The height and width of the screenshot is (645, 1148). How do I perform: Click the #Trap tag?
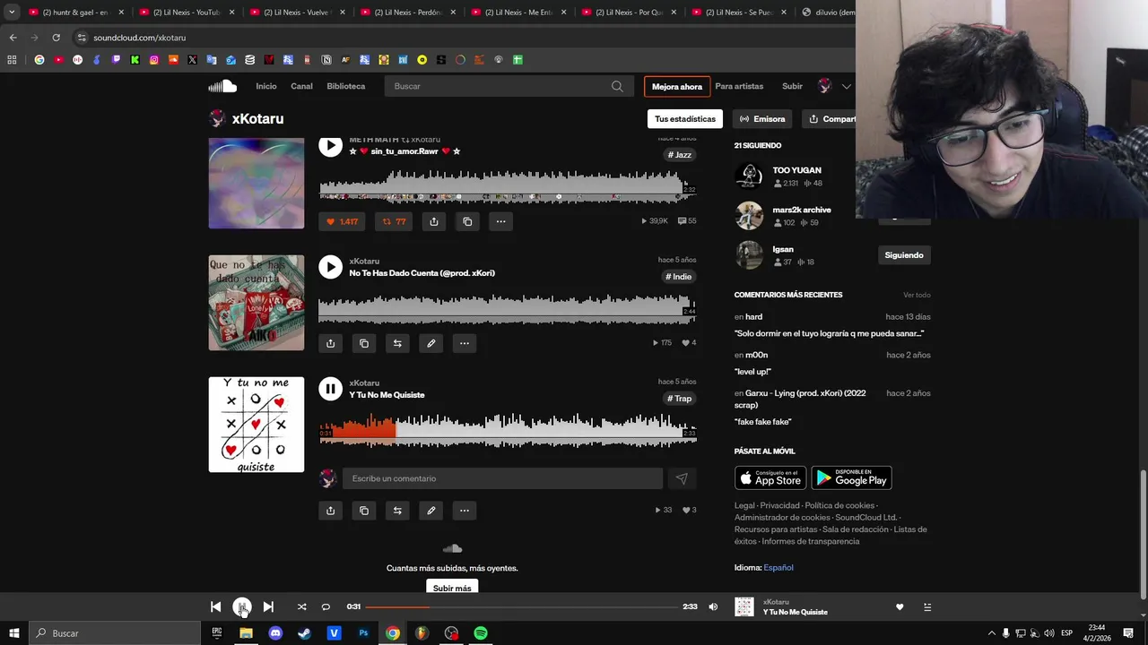pyautogui.click(x=680, y=399)
